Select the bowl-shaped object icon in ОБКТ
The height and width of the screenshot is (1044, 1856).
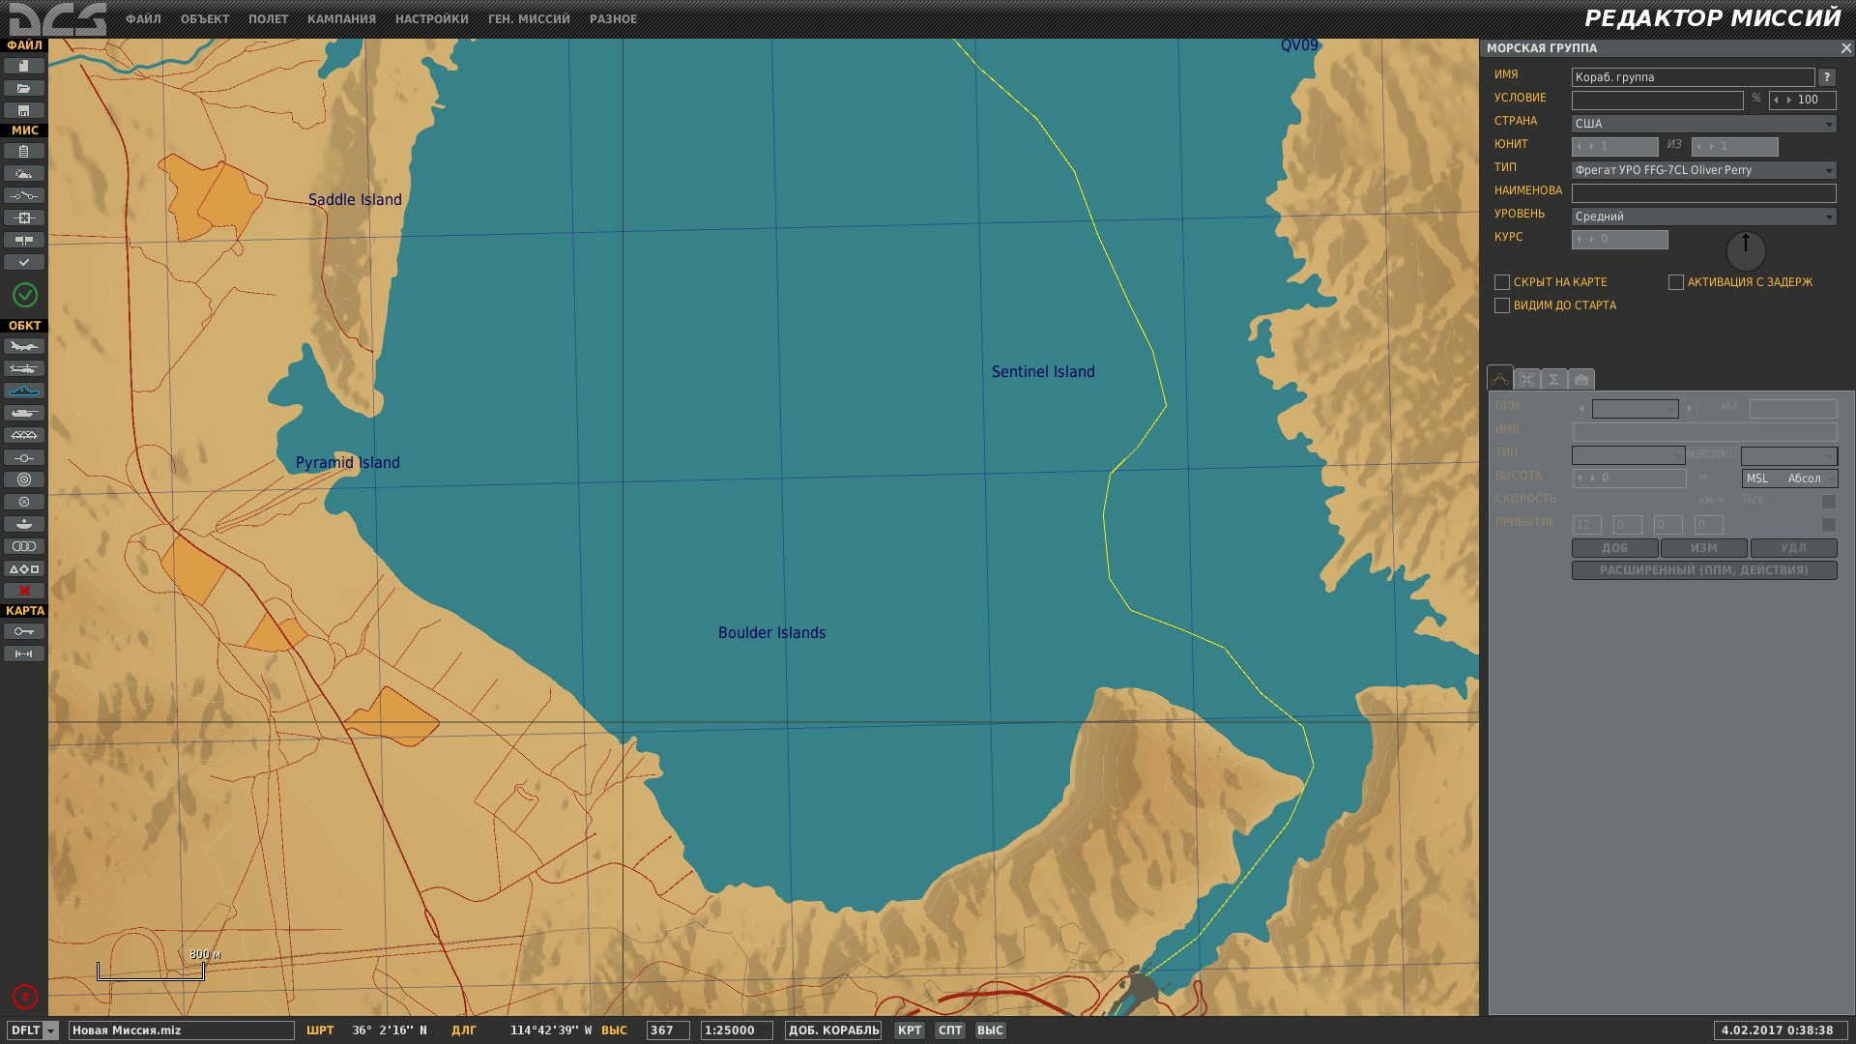24,524
